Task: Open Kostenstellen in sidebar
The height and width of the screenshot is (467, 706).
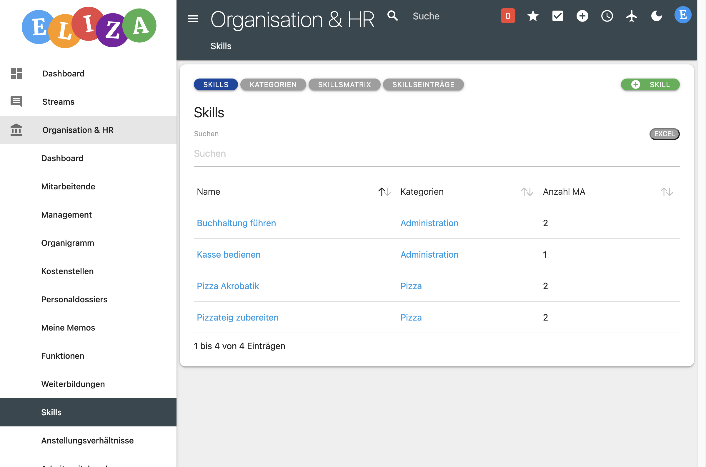Action: (88, 271)
